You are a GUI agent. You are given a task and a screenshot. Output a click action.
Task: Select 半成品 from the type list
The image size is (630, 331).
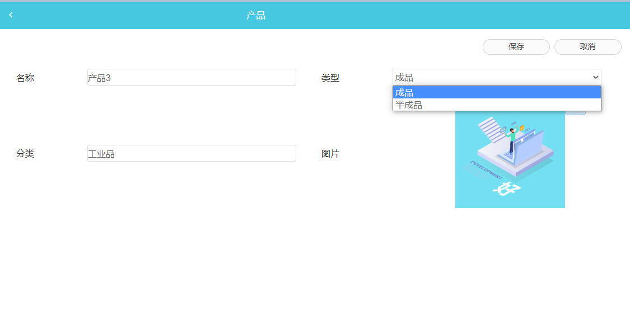click(x=497, y=105)
